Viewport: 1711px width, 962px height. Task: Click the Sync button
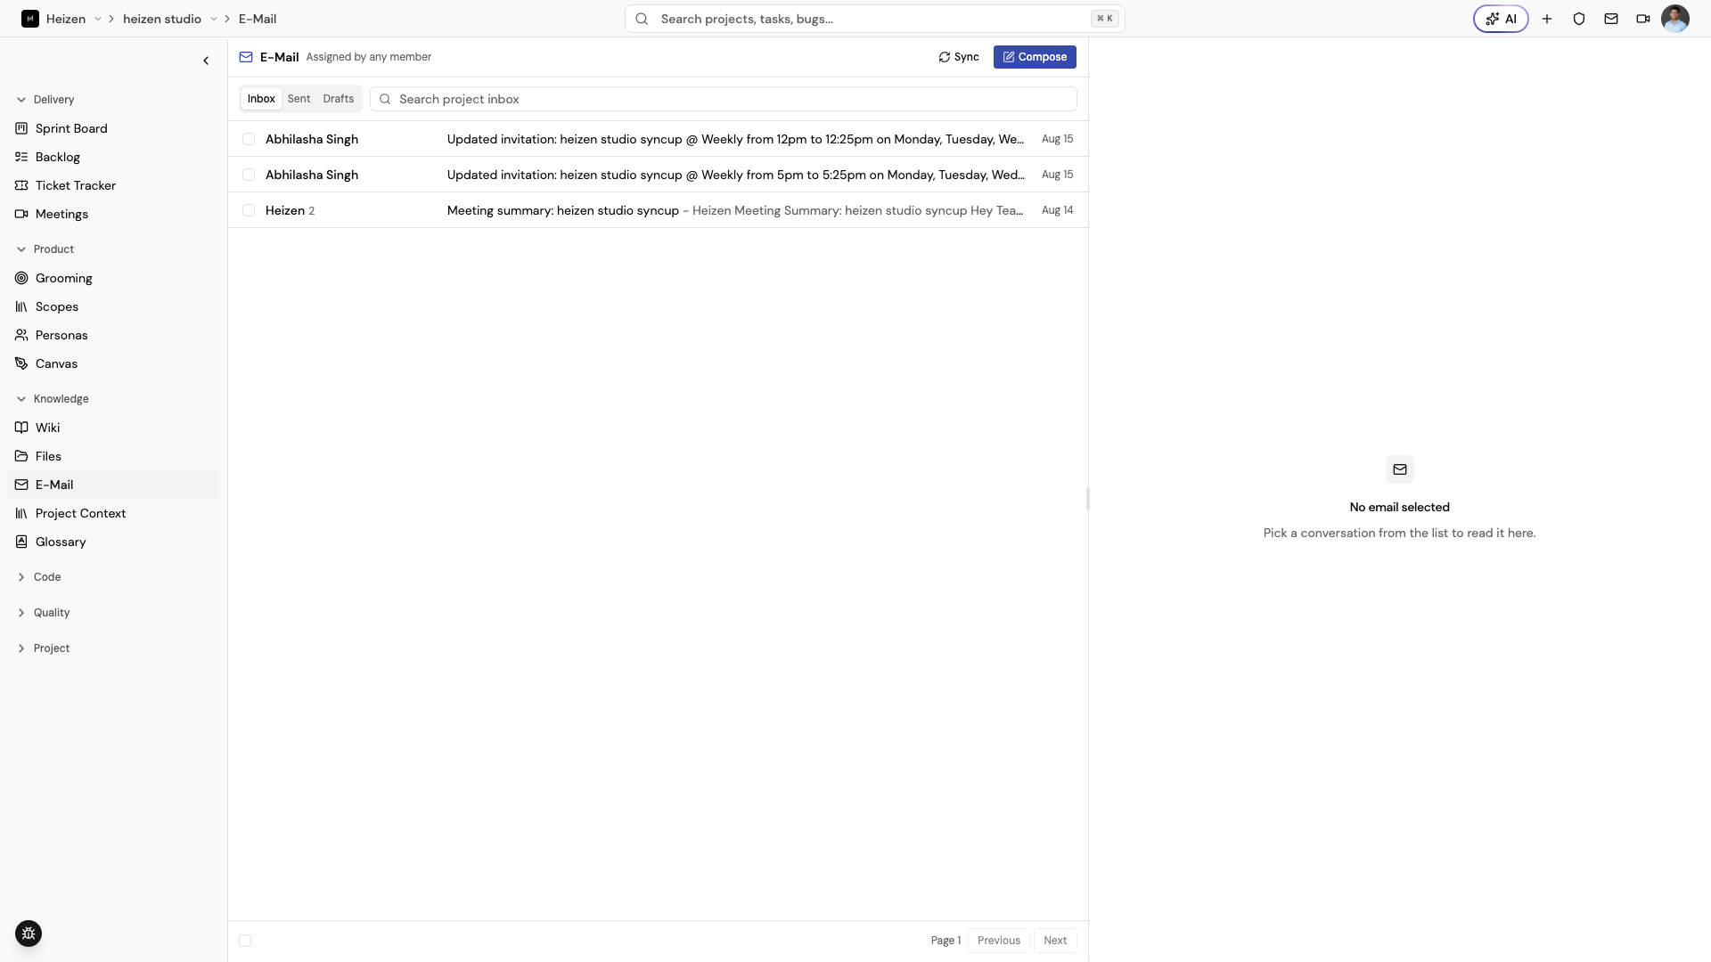[959, 57]
